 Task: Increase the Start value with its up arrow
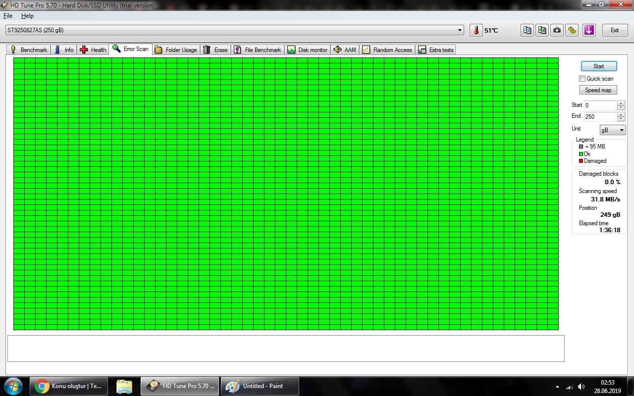click(x=621, y=103)
